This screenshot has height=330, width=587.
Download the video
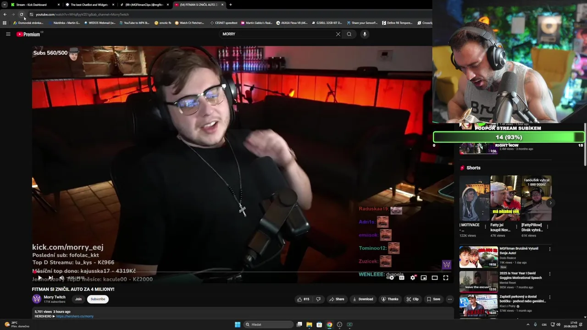click(x=363, y=299)
